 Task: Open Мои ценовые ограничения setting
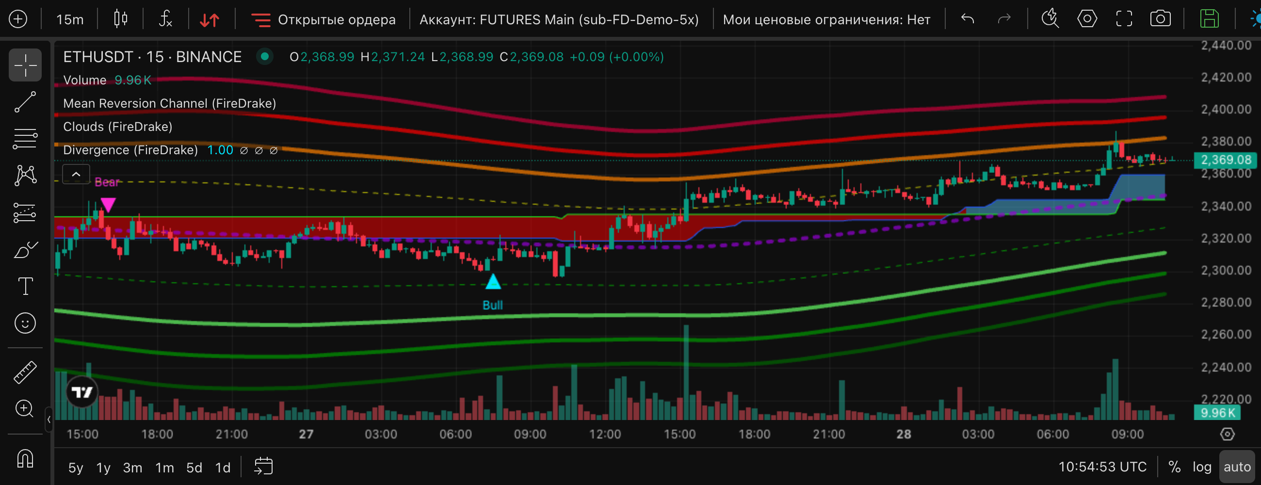point(826,19)
